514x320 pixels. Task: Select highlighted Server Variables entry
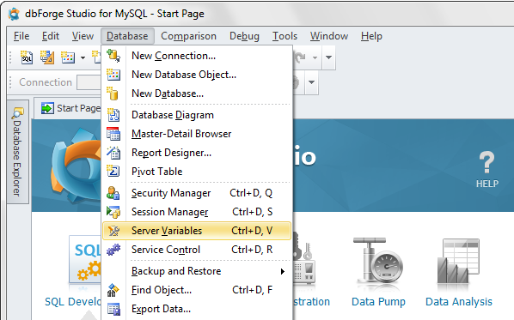point(197,231)
